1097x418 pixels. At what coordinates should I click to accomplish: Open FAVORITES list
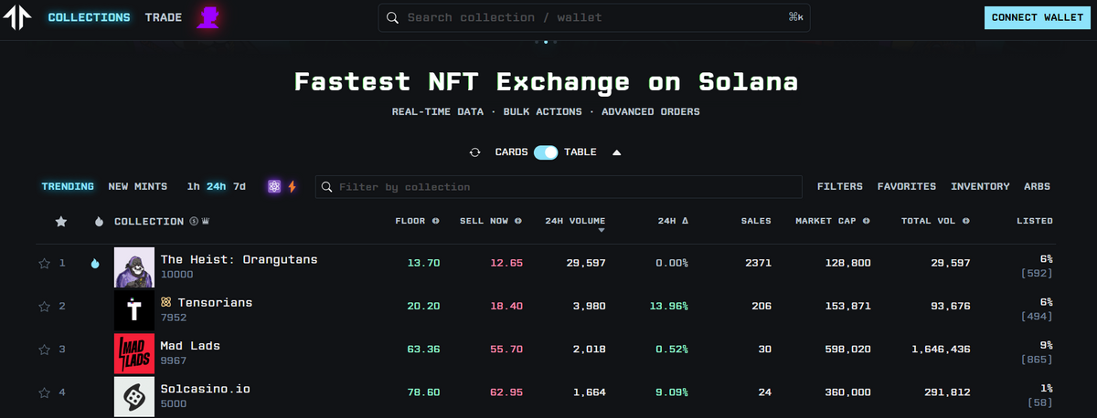click(907, 186)
